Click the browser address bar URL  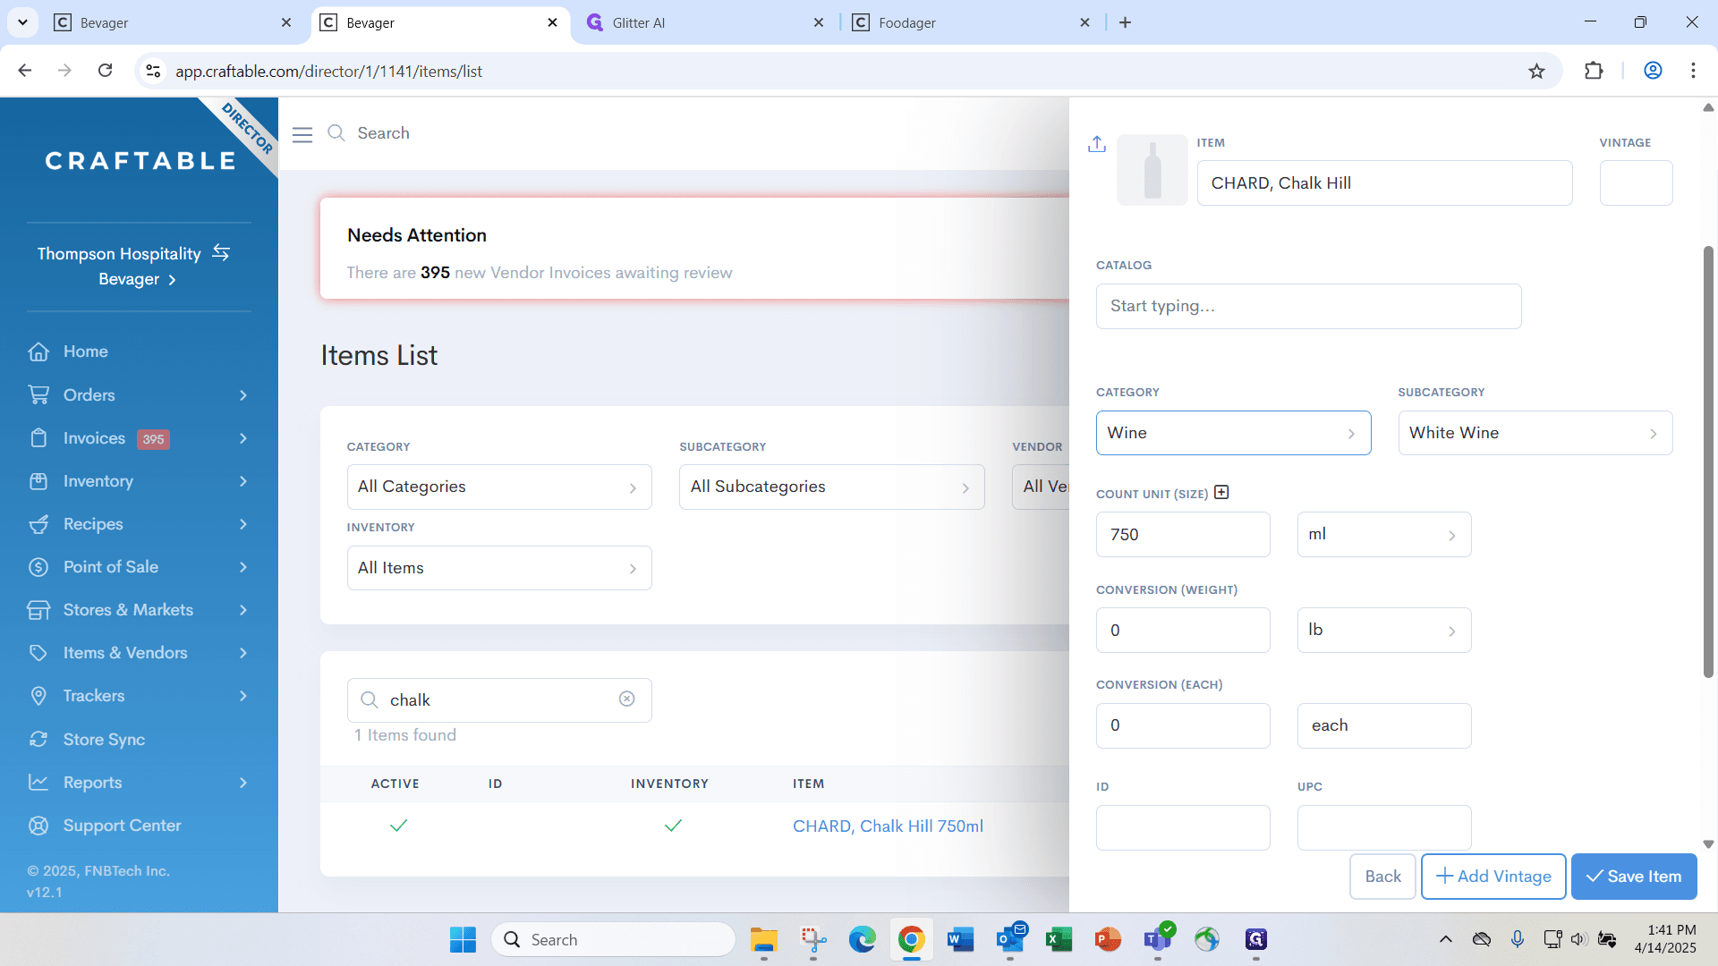(x=328, y=71)
